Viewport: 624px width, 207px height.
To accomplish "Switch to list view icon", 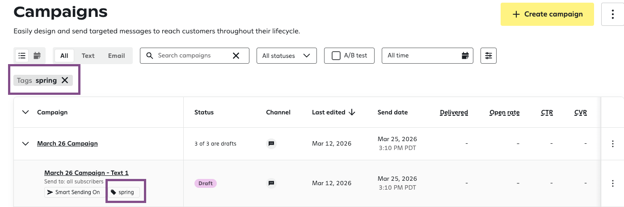I will tap(22, 56).
